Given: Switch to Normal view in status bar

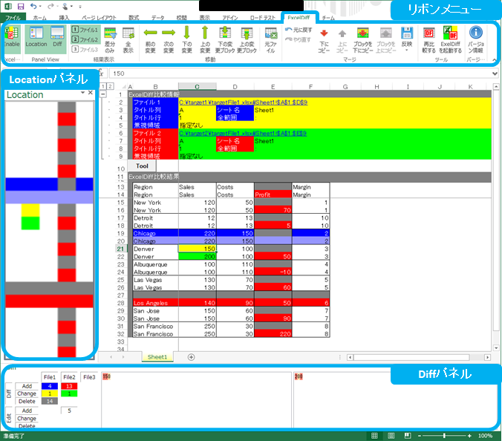Looking at the screenshot, I should coord(374,436).
